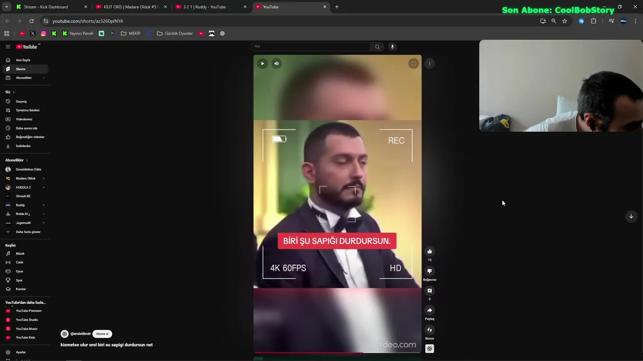This screenshot has width=643, height=361.
Task: Open the Ruddy channel subscription
Action: [25, 205]
